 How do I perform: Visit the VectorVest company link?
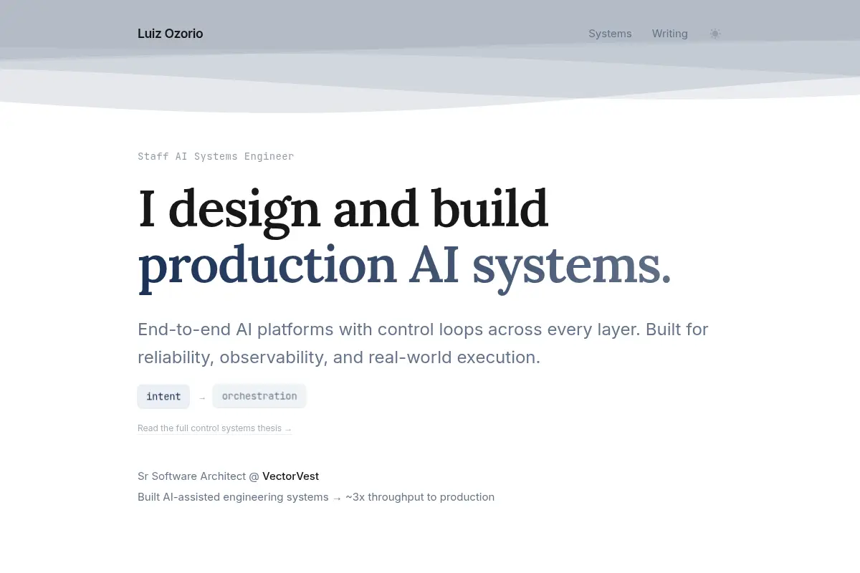tap(290, 476)
